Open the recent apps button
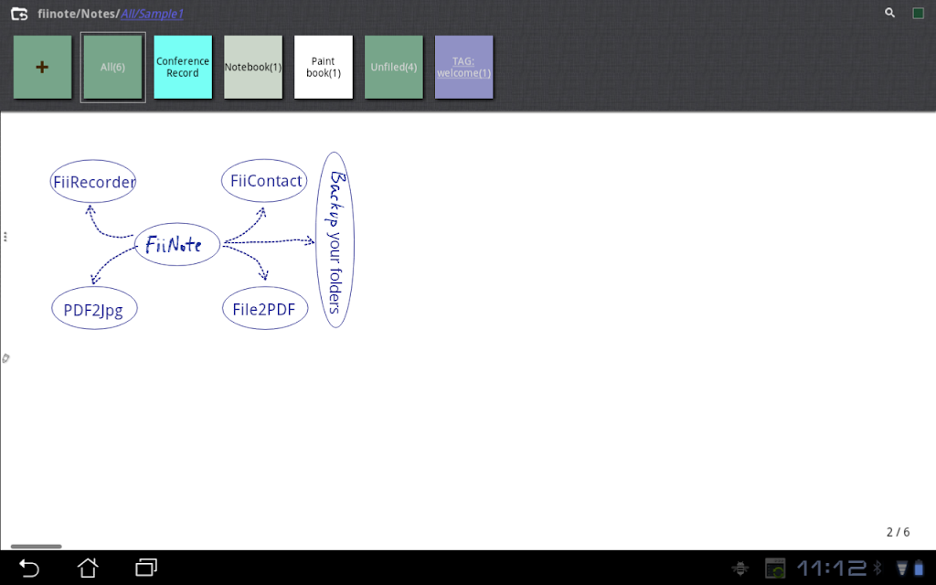 146,568
